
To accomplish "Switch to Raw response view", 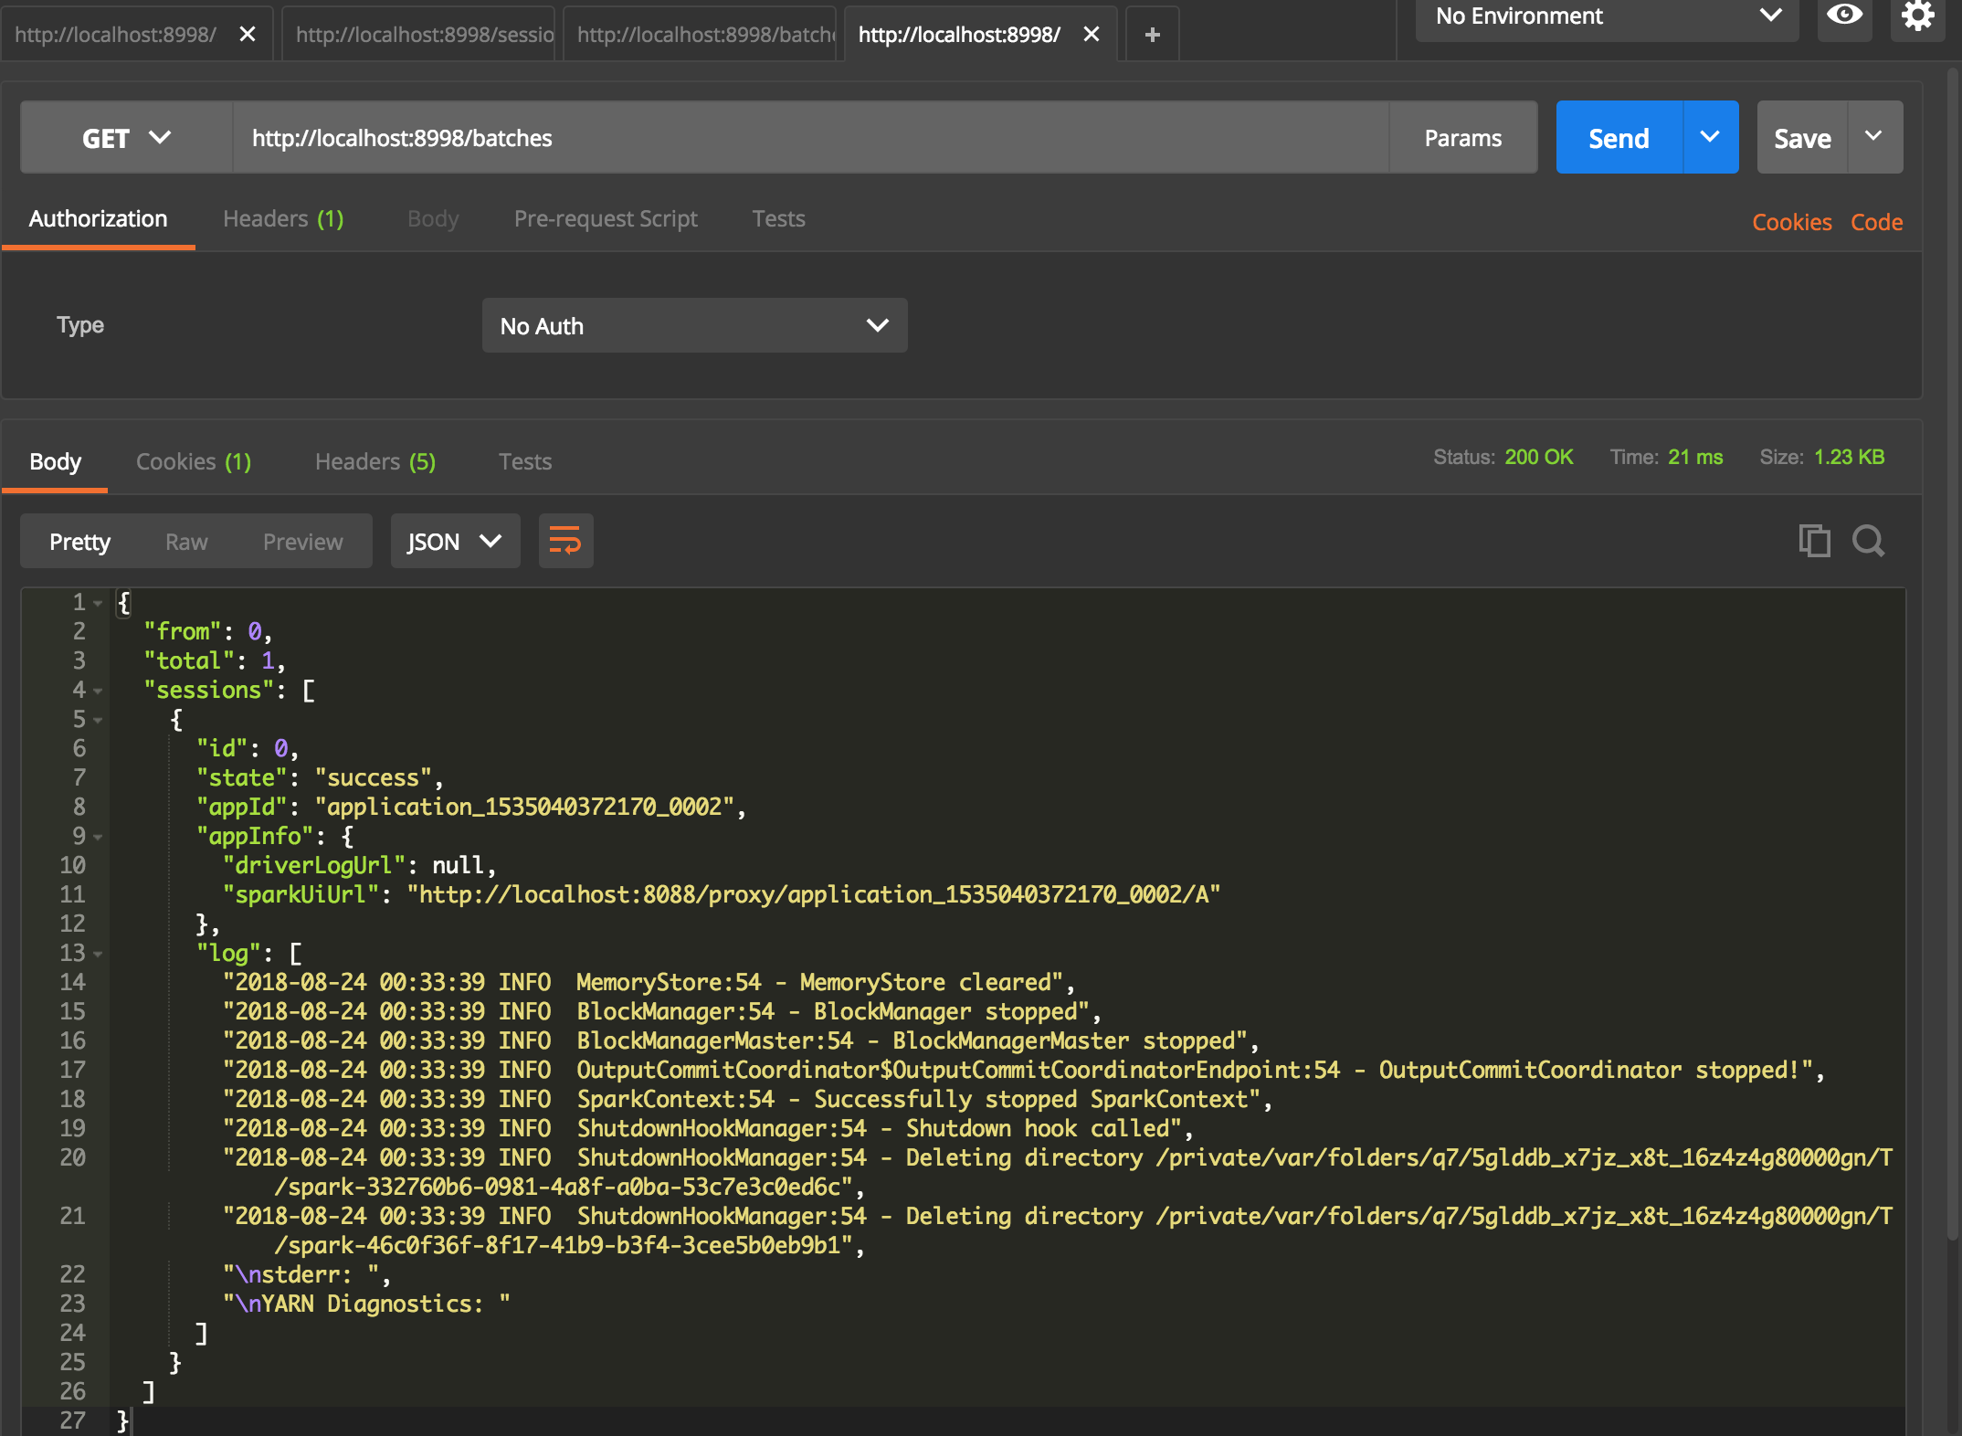I will coord(186,542).
